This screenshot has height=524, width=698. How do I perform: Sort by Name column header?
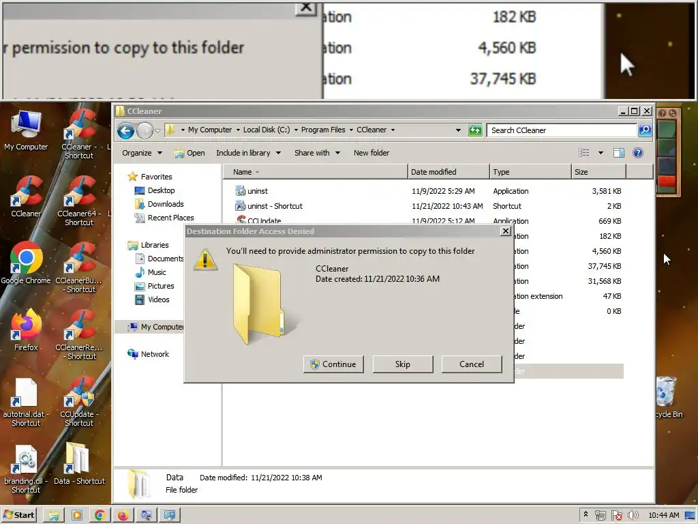(315, 172)
